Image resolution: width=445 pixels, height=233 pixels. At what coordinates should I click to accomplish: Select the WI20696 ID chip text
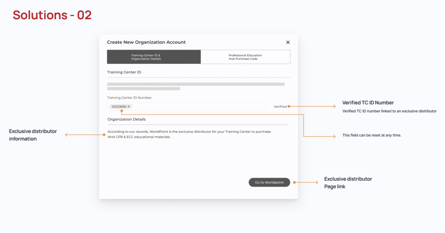coord(119,106)
